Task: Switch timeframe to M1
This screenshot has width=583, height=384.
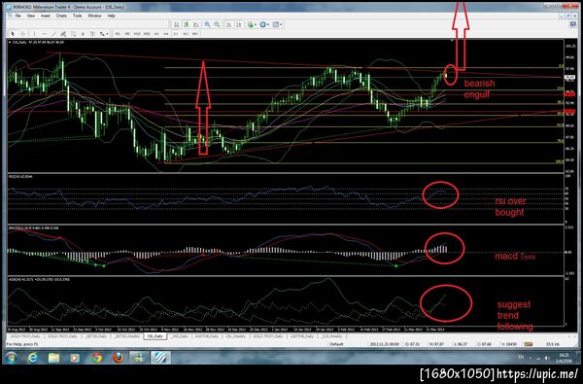Action: coord(118,34)
